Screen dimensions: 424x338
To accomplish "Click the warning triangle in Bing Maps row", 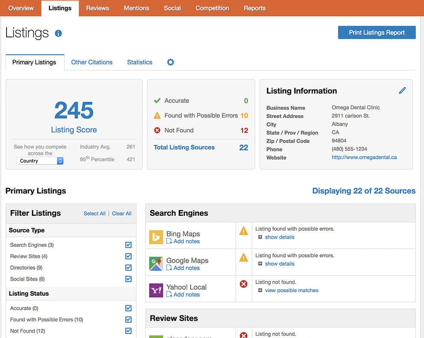I will click(x=244, y=231).
